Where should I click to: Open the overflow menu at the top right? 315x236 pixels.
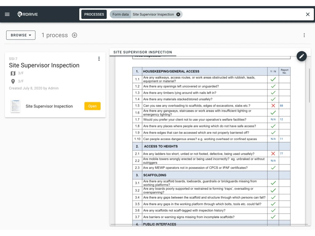(x=304, y=35)
